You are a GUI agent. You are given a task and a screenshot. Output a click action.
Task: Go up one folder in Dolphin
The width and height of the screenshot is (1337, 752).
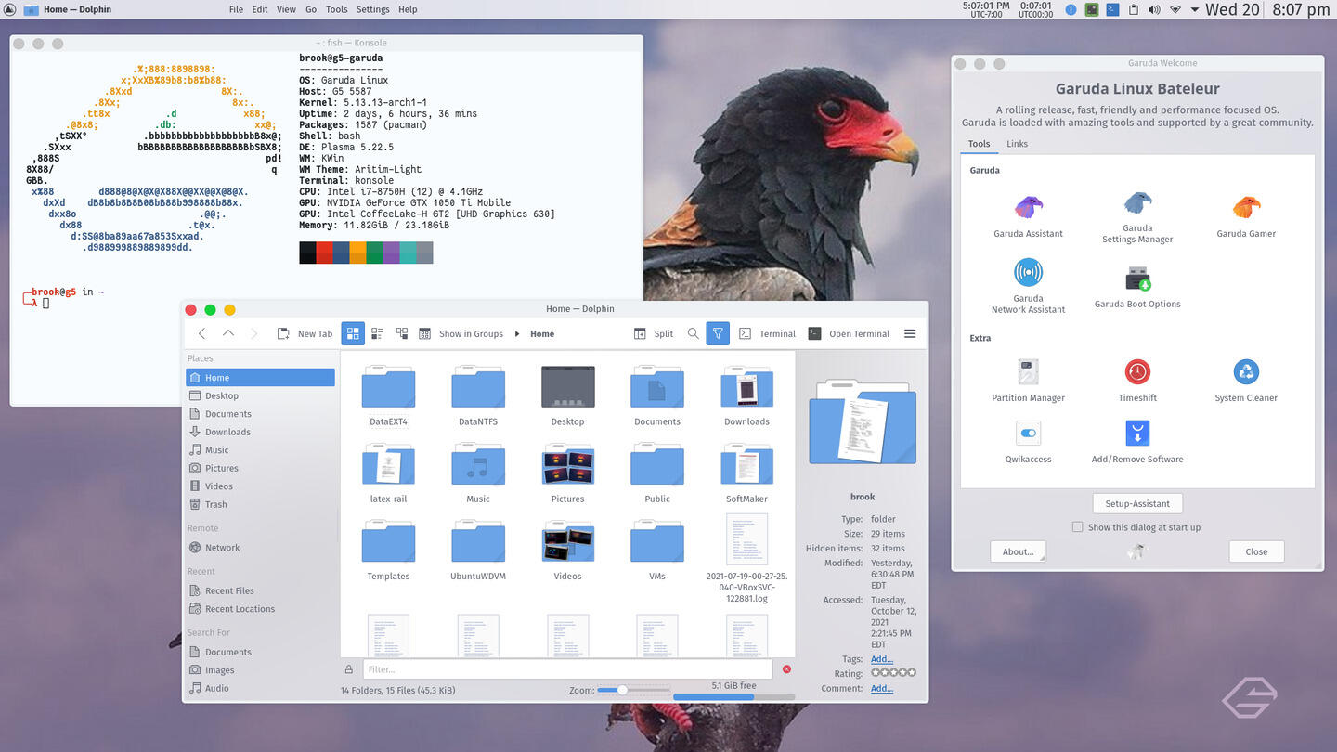click(x=228, y=333)
